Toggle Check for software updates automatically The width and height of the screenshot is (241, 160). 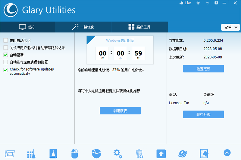tap(6, 70)
